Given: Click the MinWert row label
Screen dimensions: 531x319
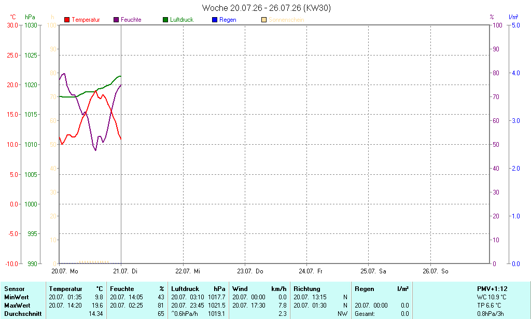Looking at the screenshot, I should click(x=16, y=297).
